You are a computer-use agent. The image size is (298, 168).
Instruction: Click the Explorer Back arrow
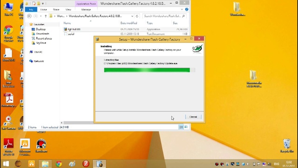click(29, 16)
